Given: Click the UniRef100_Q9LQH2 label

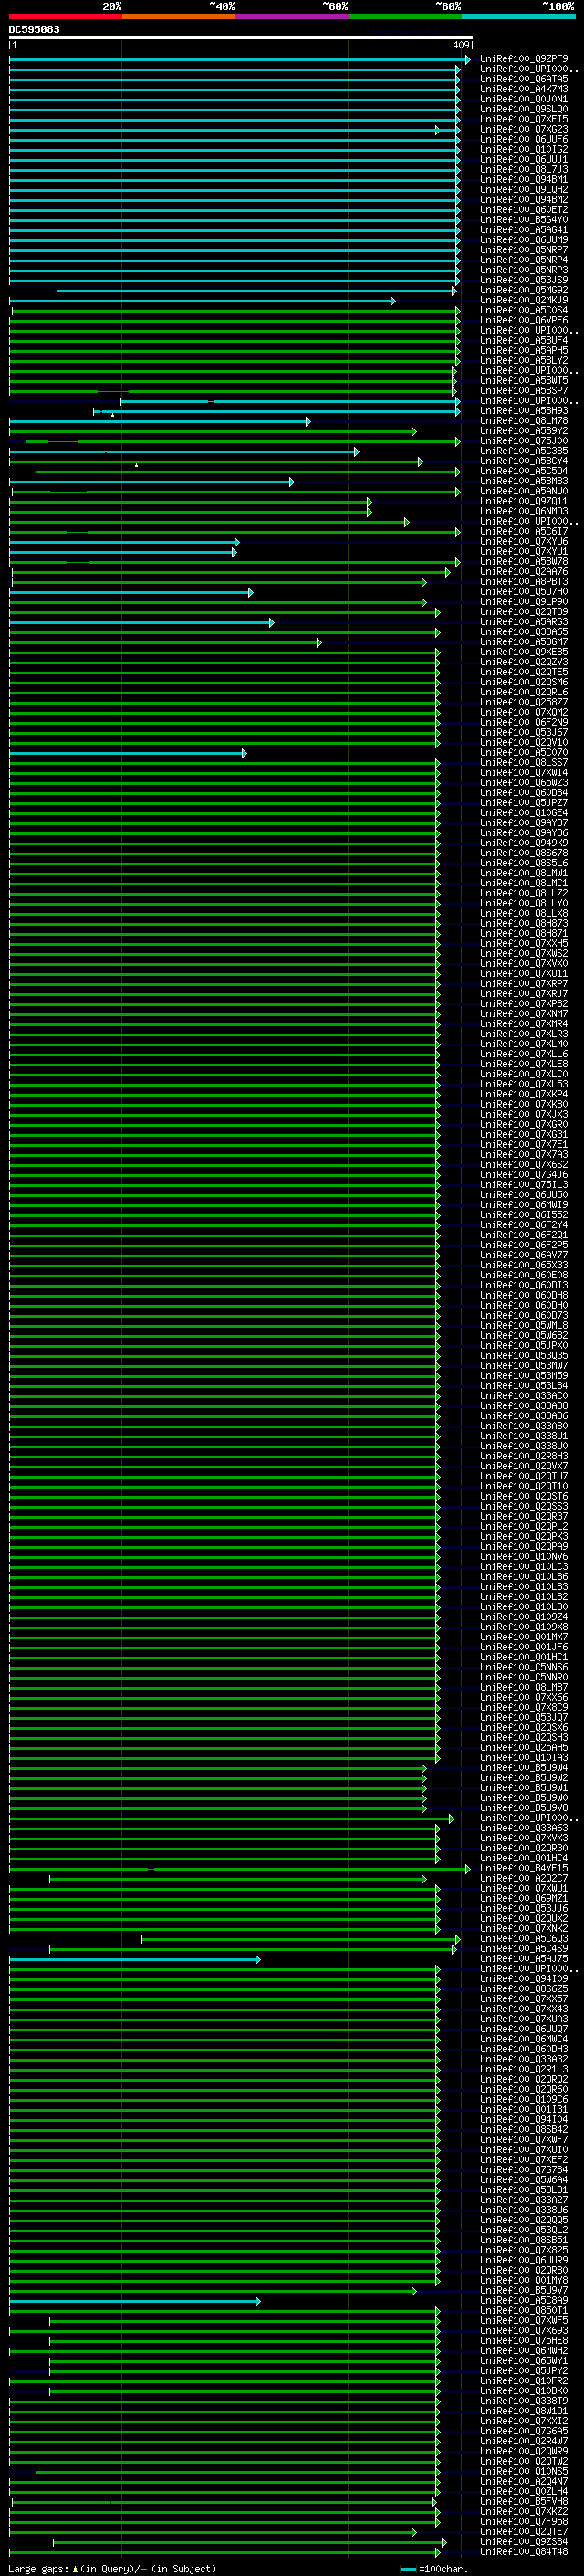Looking at the screenshot, I should [523, 189].
